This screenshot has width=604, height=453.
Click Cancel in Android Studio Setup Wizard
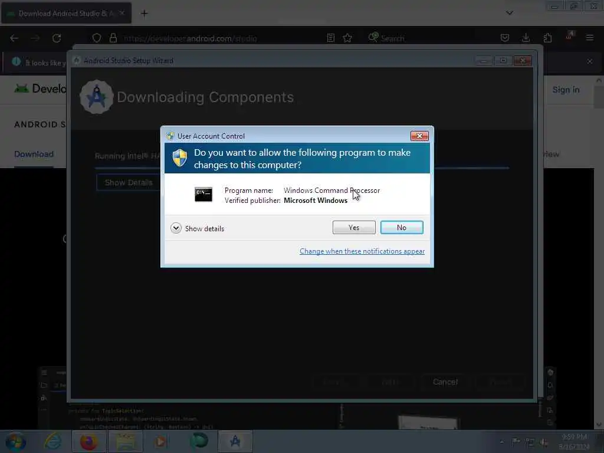[x=445, y=382]
